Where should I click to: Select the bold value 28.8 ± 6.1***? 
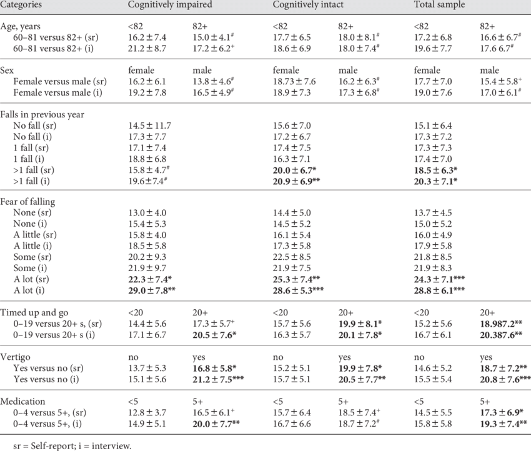click(x=439, y=290)
